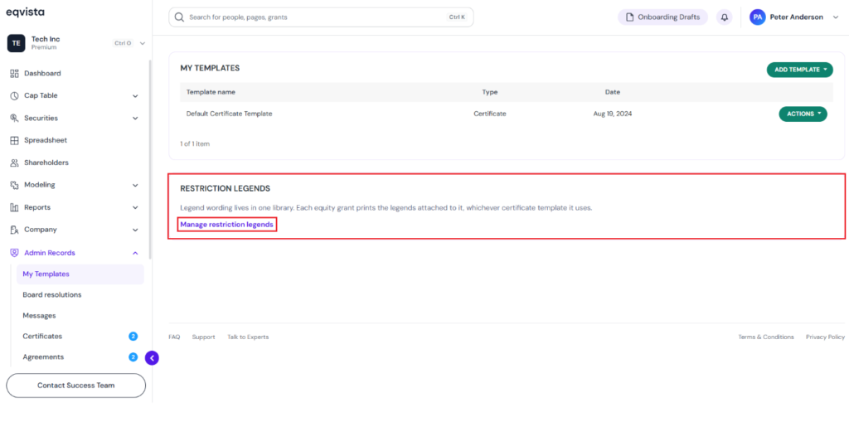Click the RESTRICTION LEGENDS heading

[x=226, y=188]
